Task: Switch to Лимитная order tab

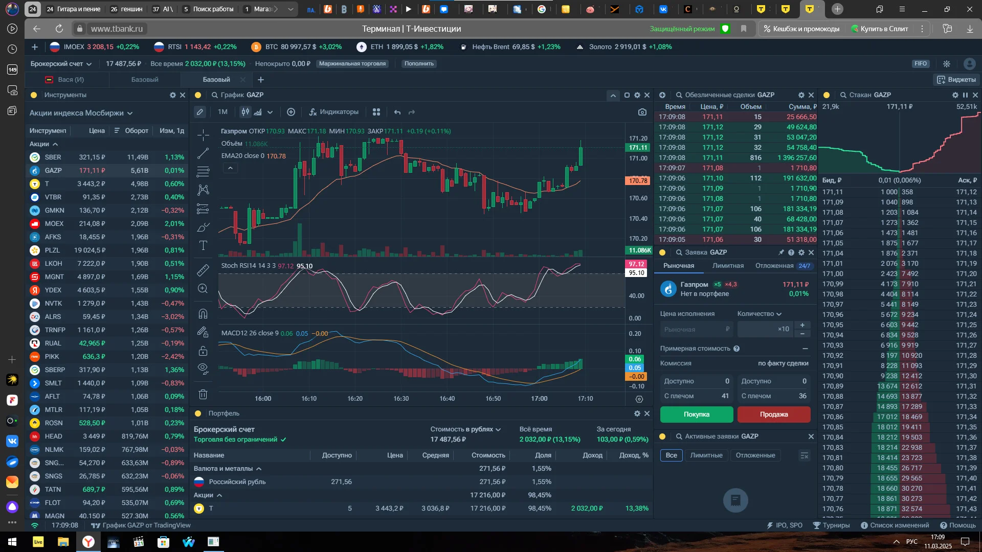Action: coord(728,266)
